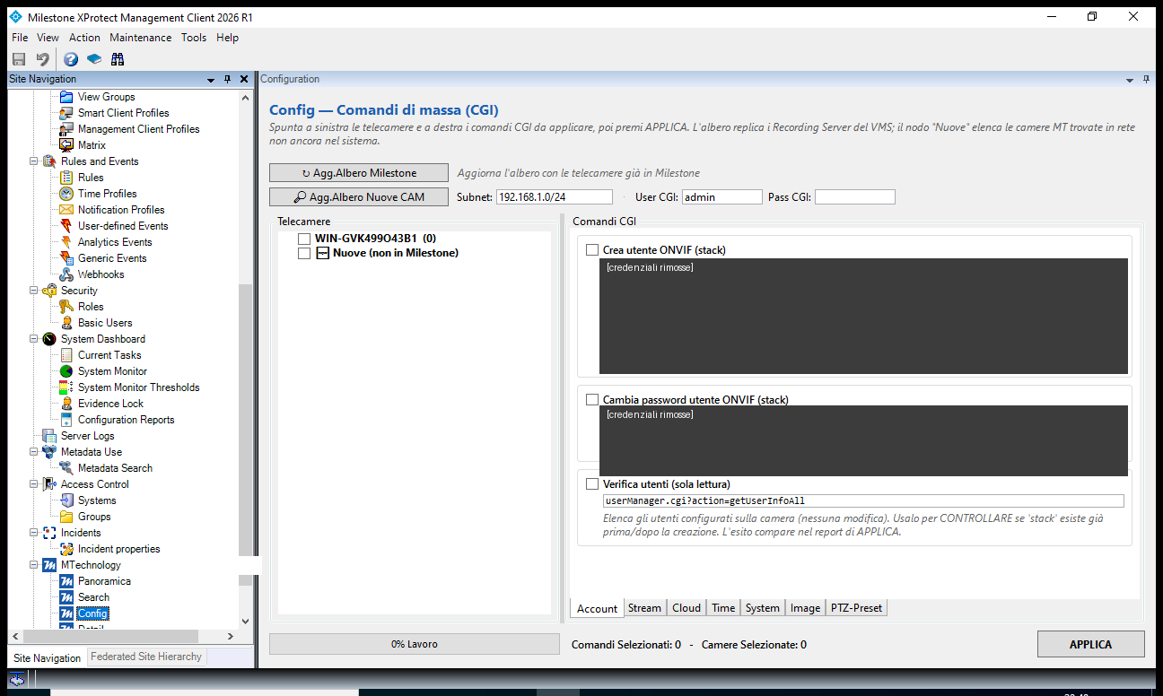Enable Crea utente ONVIF (stack) checkbox
Screen dimensions: 1163x696
point(591,250)
